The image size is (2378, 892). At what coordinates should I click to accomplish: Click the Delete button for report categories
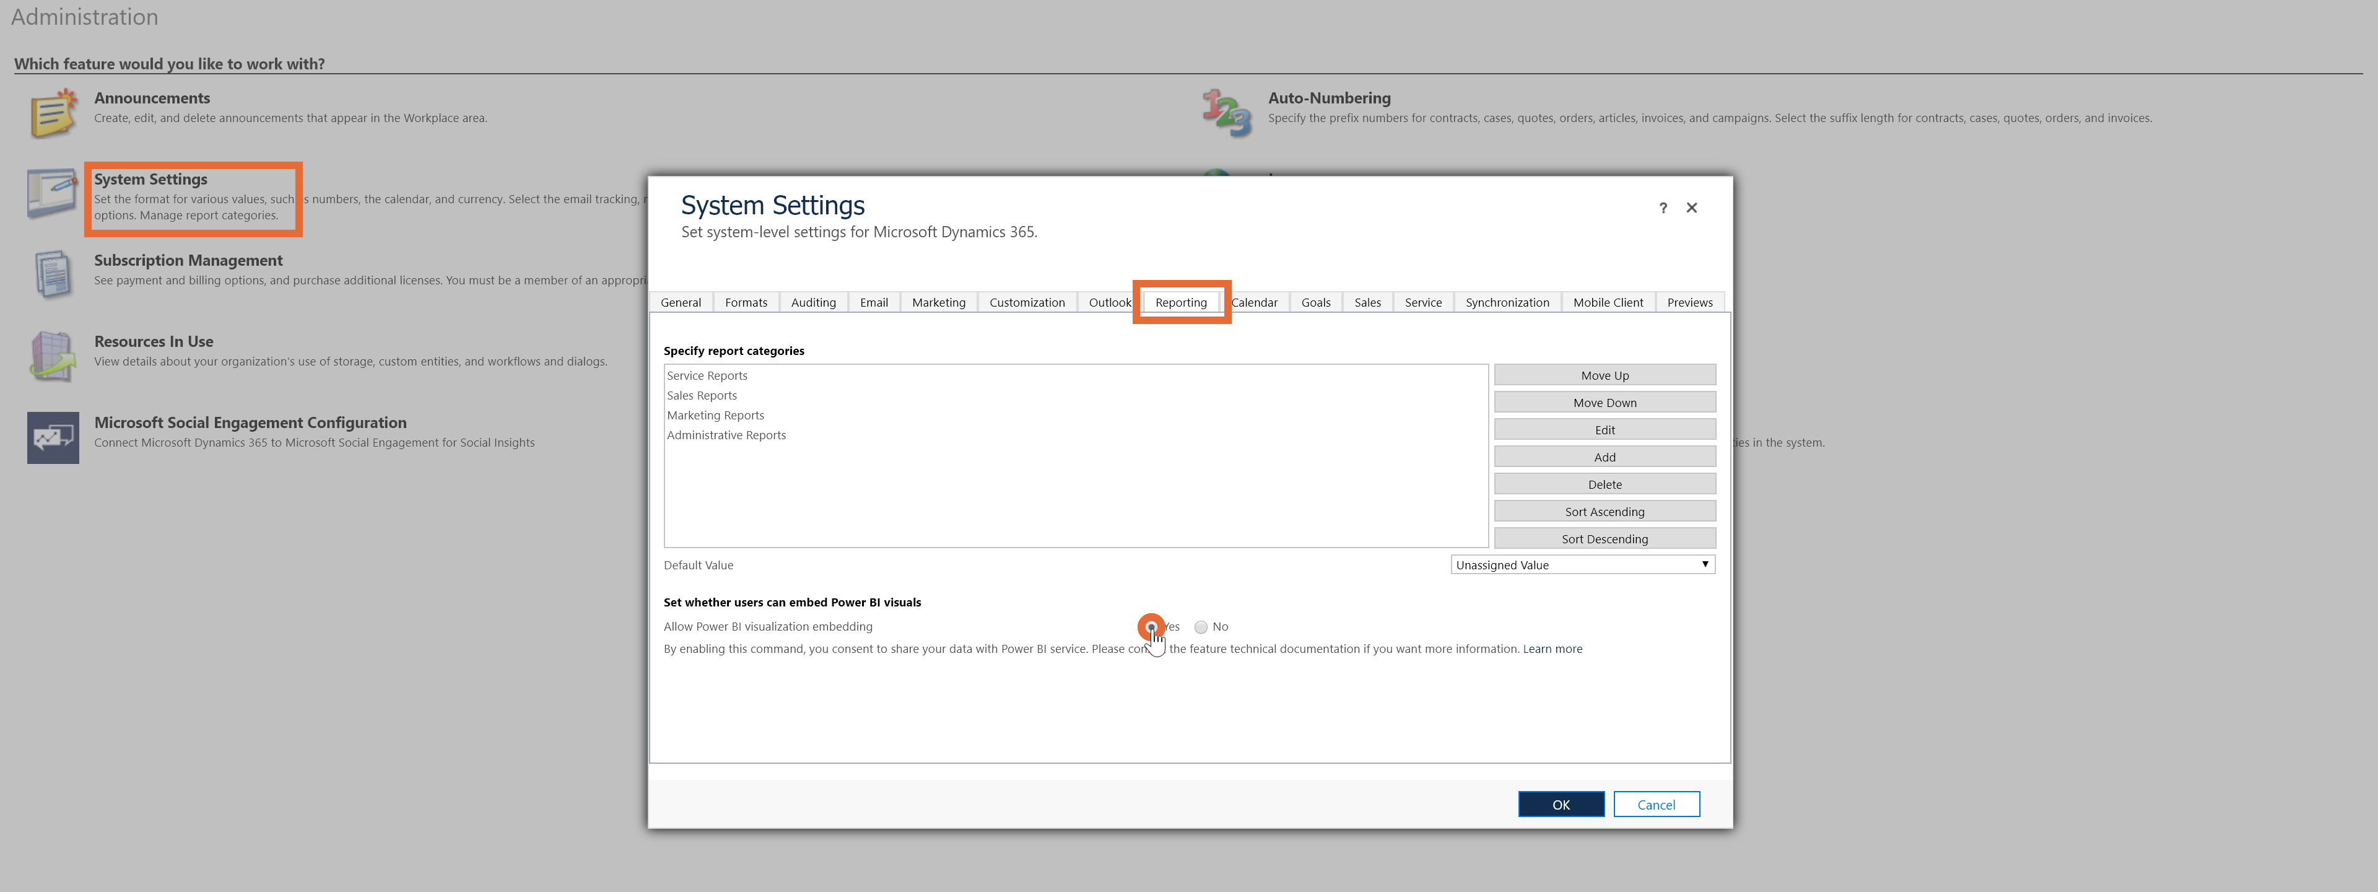point(1605,484)
